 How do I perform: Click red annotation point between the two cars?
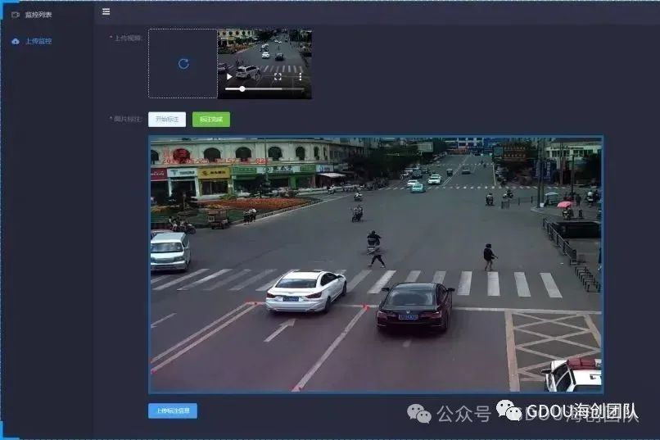365,306
